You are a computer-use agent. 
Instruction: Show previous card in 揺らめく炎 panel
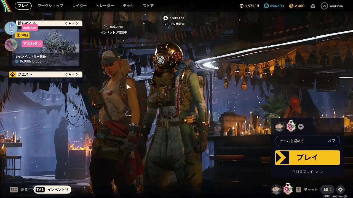click(66, 24)
